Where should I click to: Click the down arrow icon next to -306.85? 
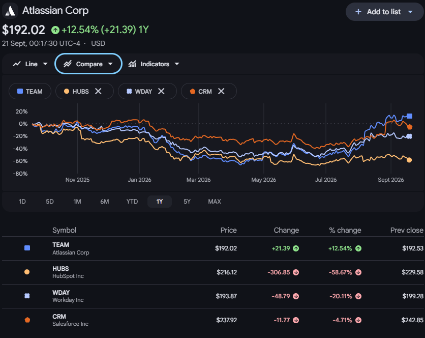[x=296, y=272]
